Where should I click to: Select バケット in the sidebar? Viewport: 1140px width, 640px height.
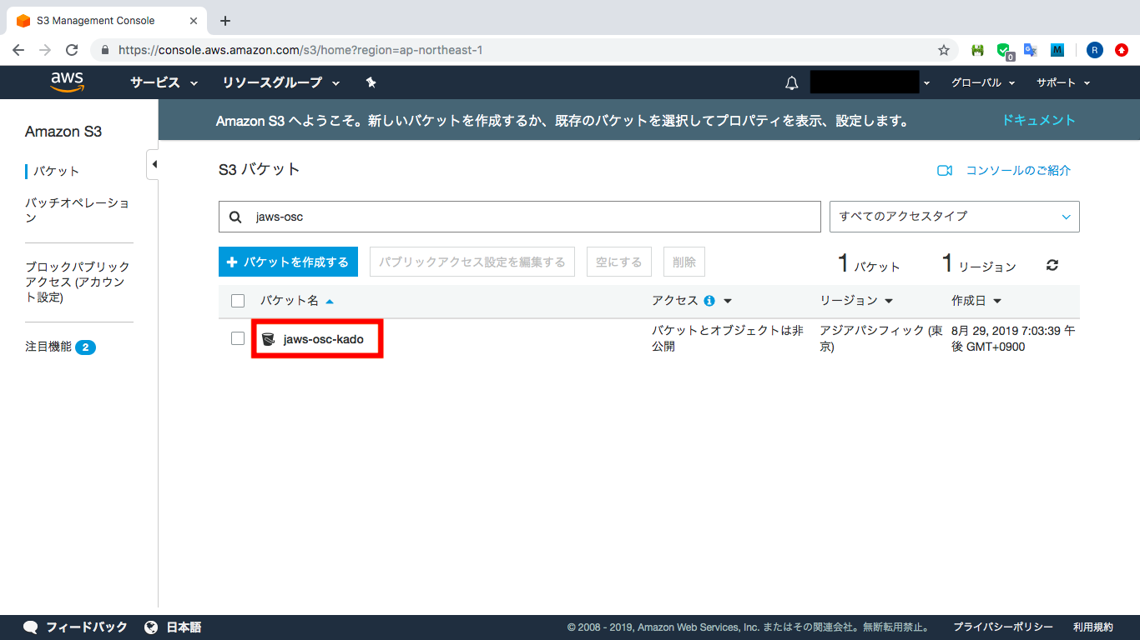click(57, 171)
